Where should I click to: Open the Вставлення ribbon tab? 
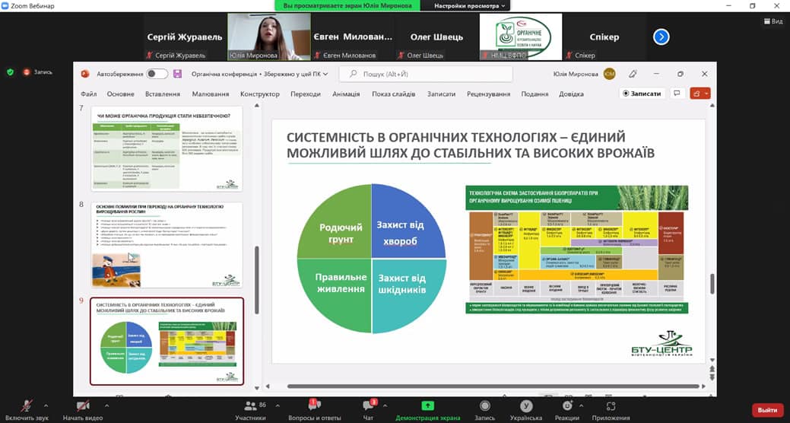162,94
